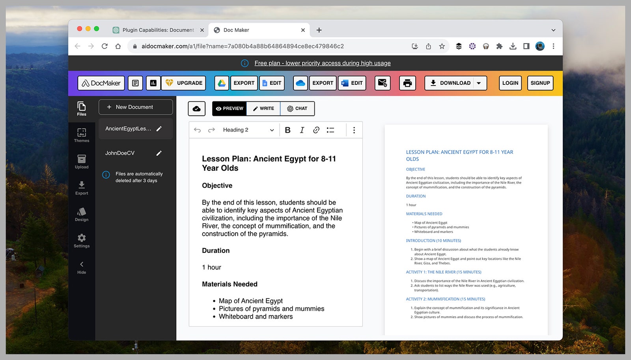Click the chart icon button in toolbar
The width and height of the screenshot is (631, 360).
(153, 83)
